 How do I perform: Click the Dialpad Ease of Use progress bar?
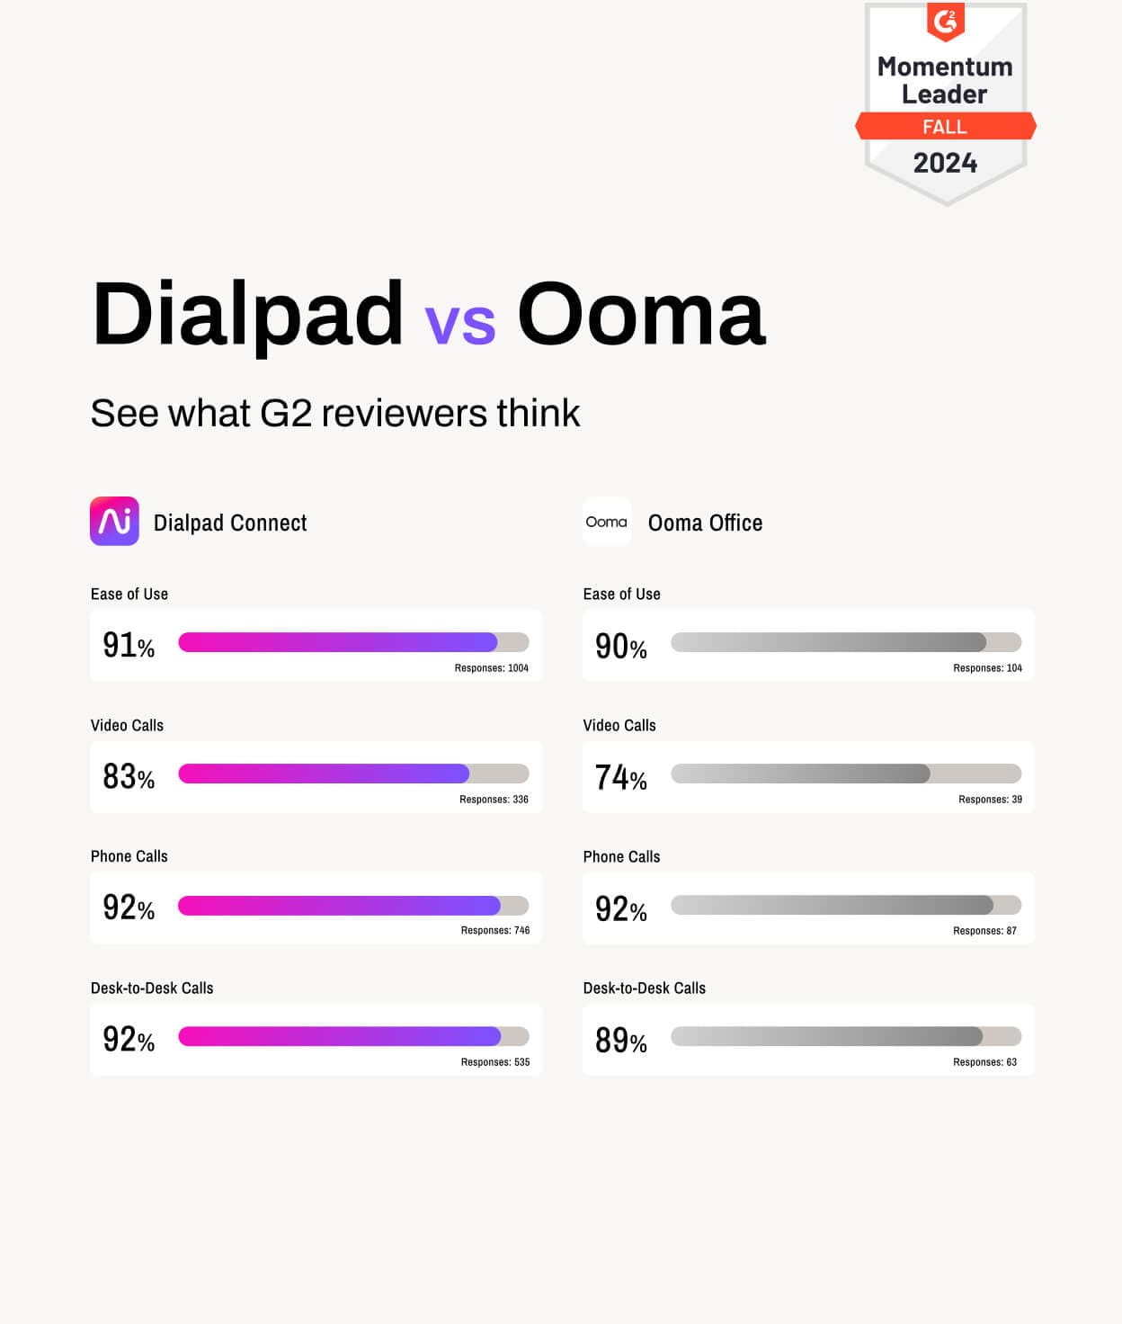pos(353,642)
